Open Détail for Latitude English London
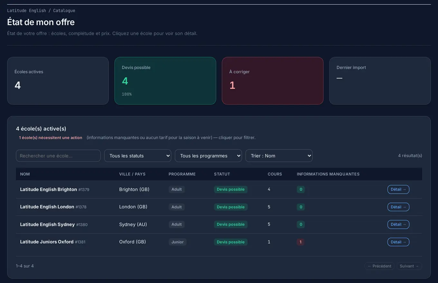 pyautogui.click(x=398, y=207)
